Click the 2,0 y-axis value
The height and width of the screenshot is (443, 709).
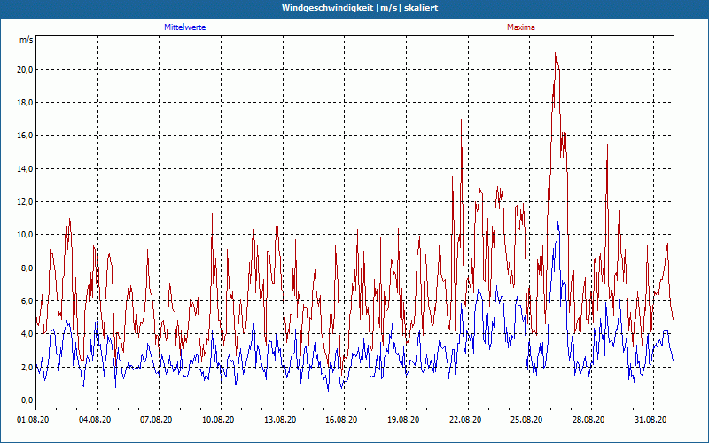click(x=27, y=367)
